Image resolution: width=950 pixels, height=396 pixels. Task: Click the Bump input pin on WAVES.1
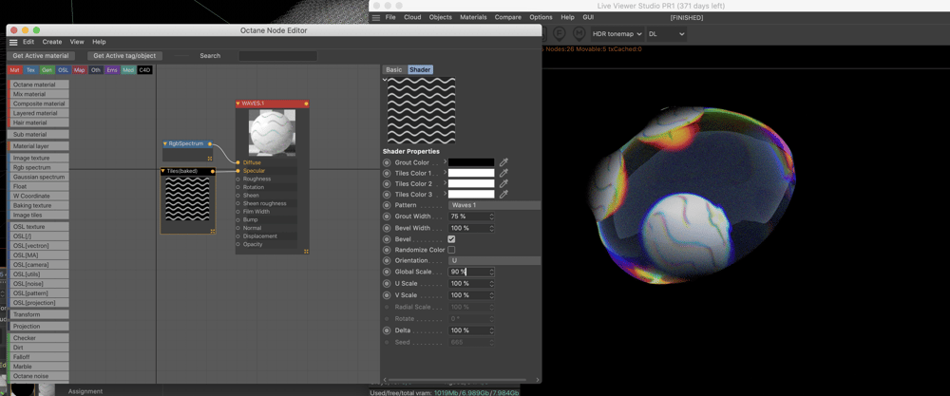point(238,219)
